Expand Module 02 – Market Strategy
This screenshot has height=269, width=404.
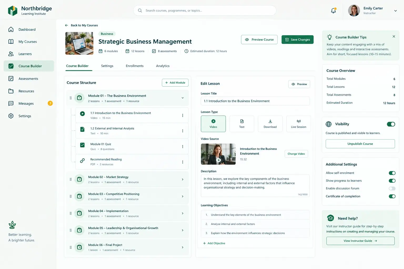183,179
